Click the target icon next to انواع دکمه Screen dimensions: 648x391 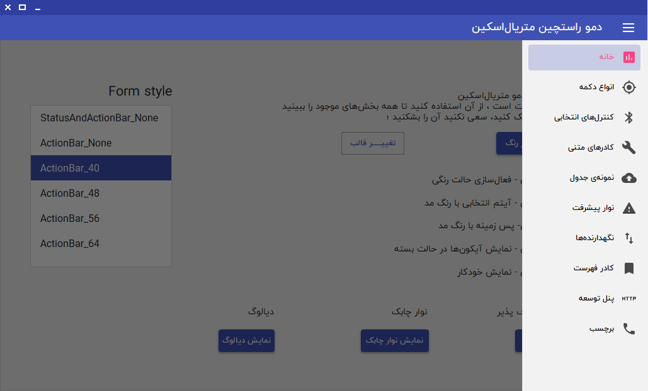[x=629, y=87]
